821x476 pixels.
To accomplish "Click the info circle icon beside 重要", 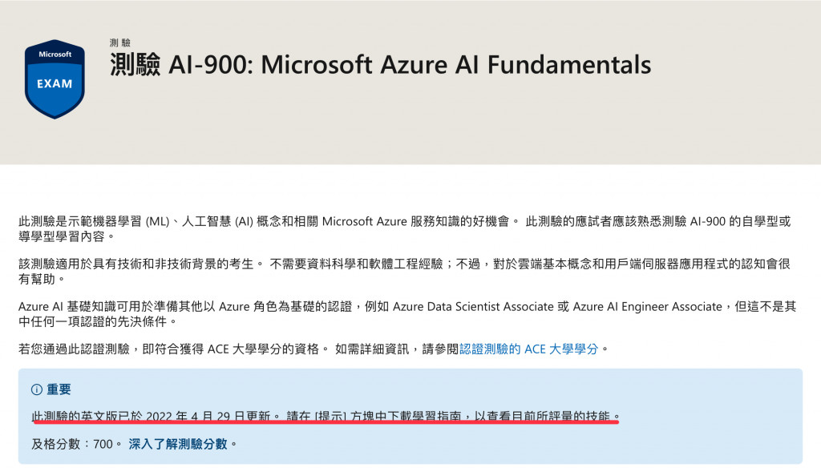I will 37,389.
